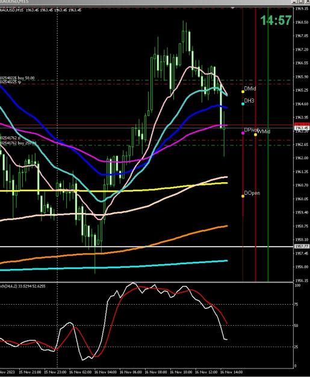The width and height of the screenshot is (310, 377).
Task: Click the magenta DPivot marker dot
Action: pos(243,133)
